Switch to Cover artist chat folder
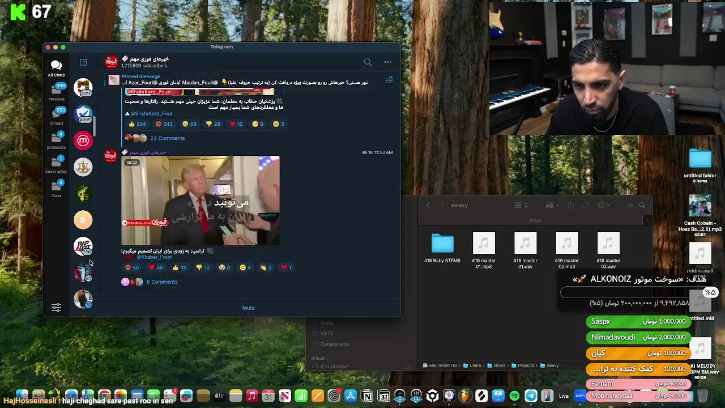 (56, 165)
